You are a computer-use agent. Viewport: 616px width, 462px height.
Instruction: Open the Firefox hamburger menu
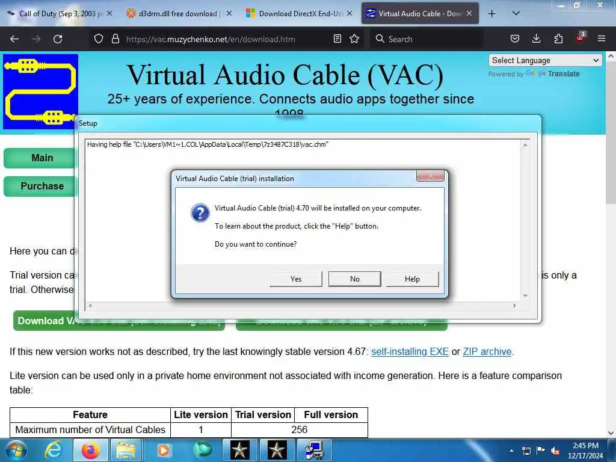tap(602, 39)
